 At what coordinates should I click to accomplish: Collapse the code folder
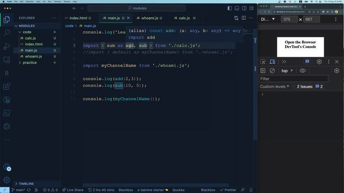[27, 32]
